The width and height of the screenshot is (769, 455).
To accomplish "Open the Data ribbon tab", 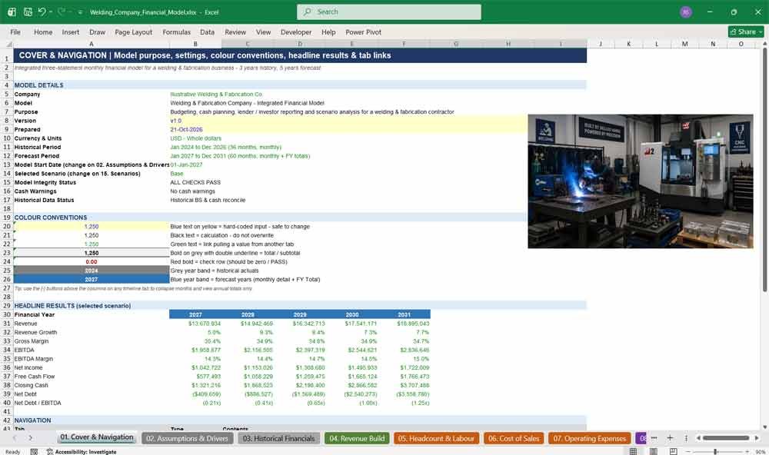I will [207, 32].
